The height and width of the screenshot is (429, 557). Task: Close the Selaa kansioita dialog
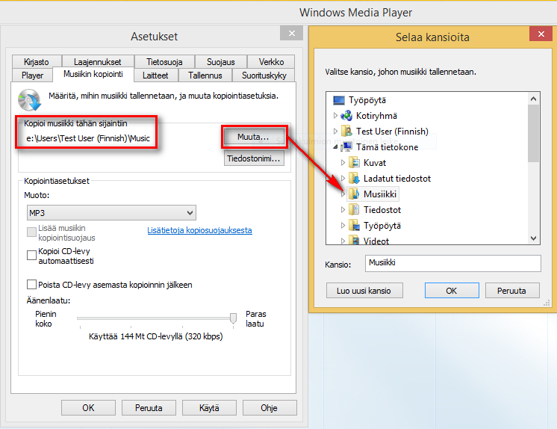[x=541, y=34]
